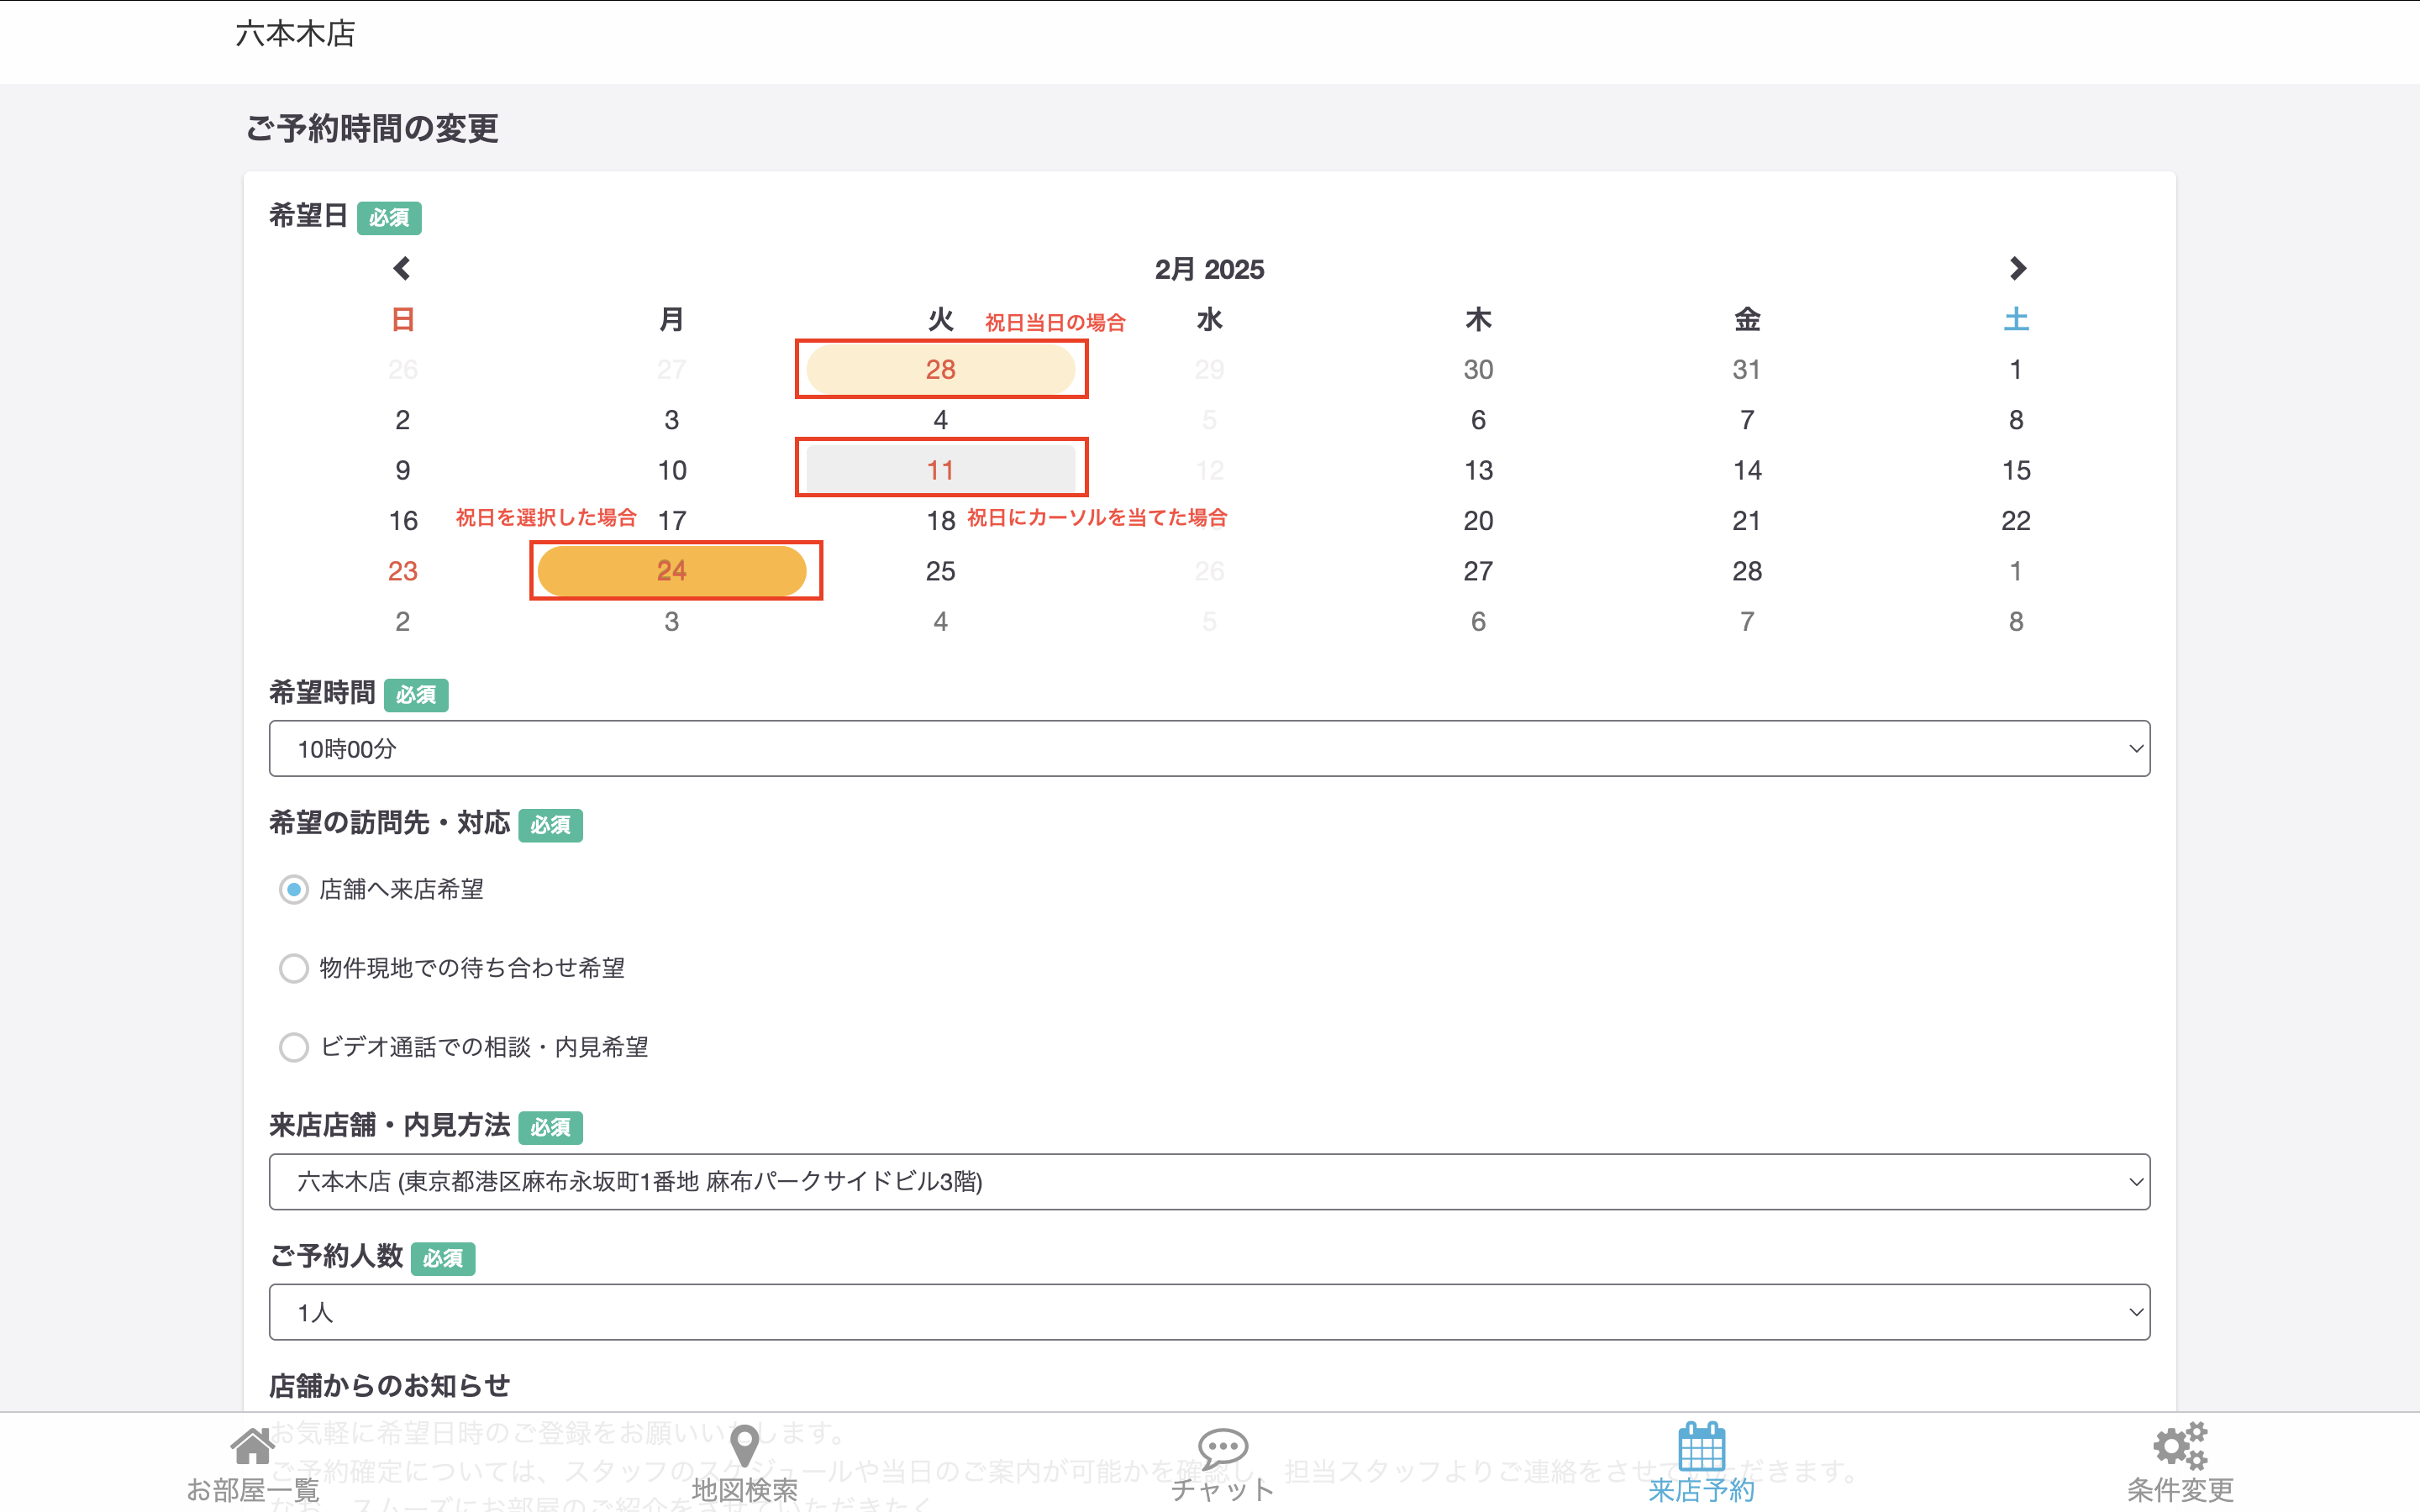Click the 土 Saturday column header
2420x1512 pixels.
tap(2016, 319)
